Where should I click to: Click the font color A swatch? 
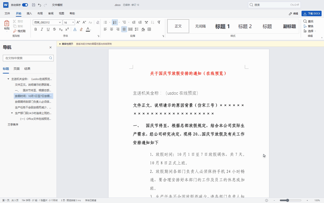pos(88,29)
